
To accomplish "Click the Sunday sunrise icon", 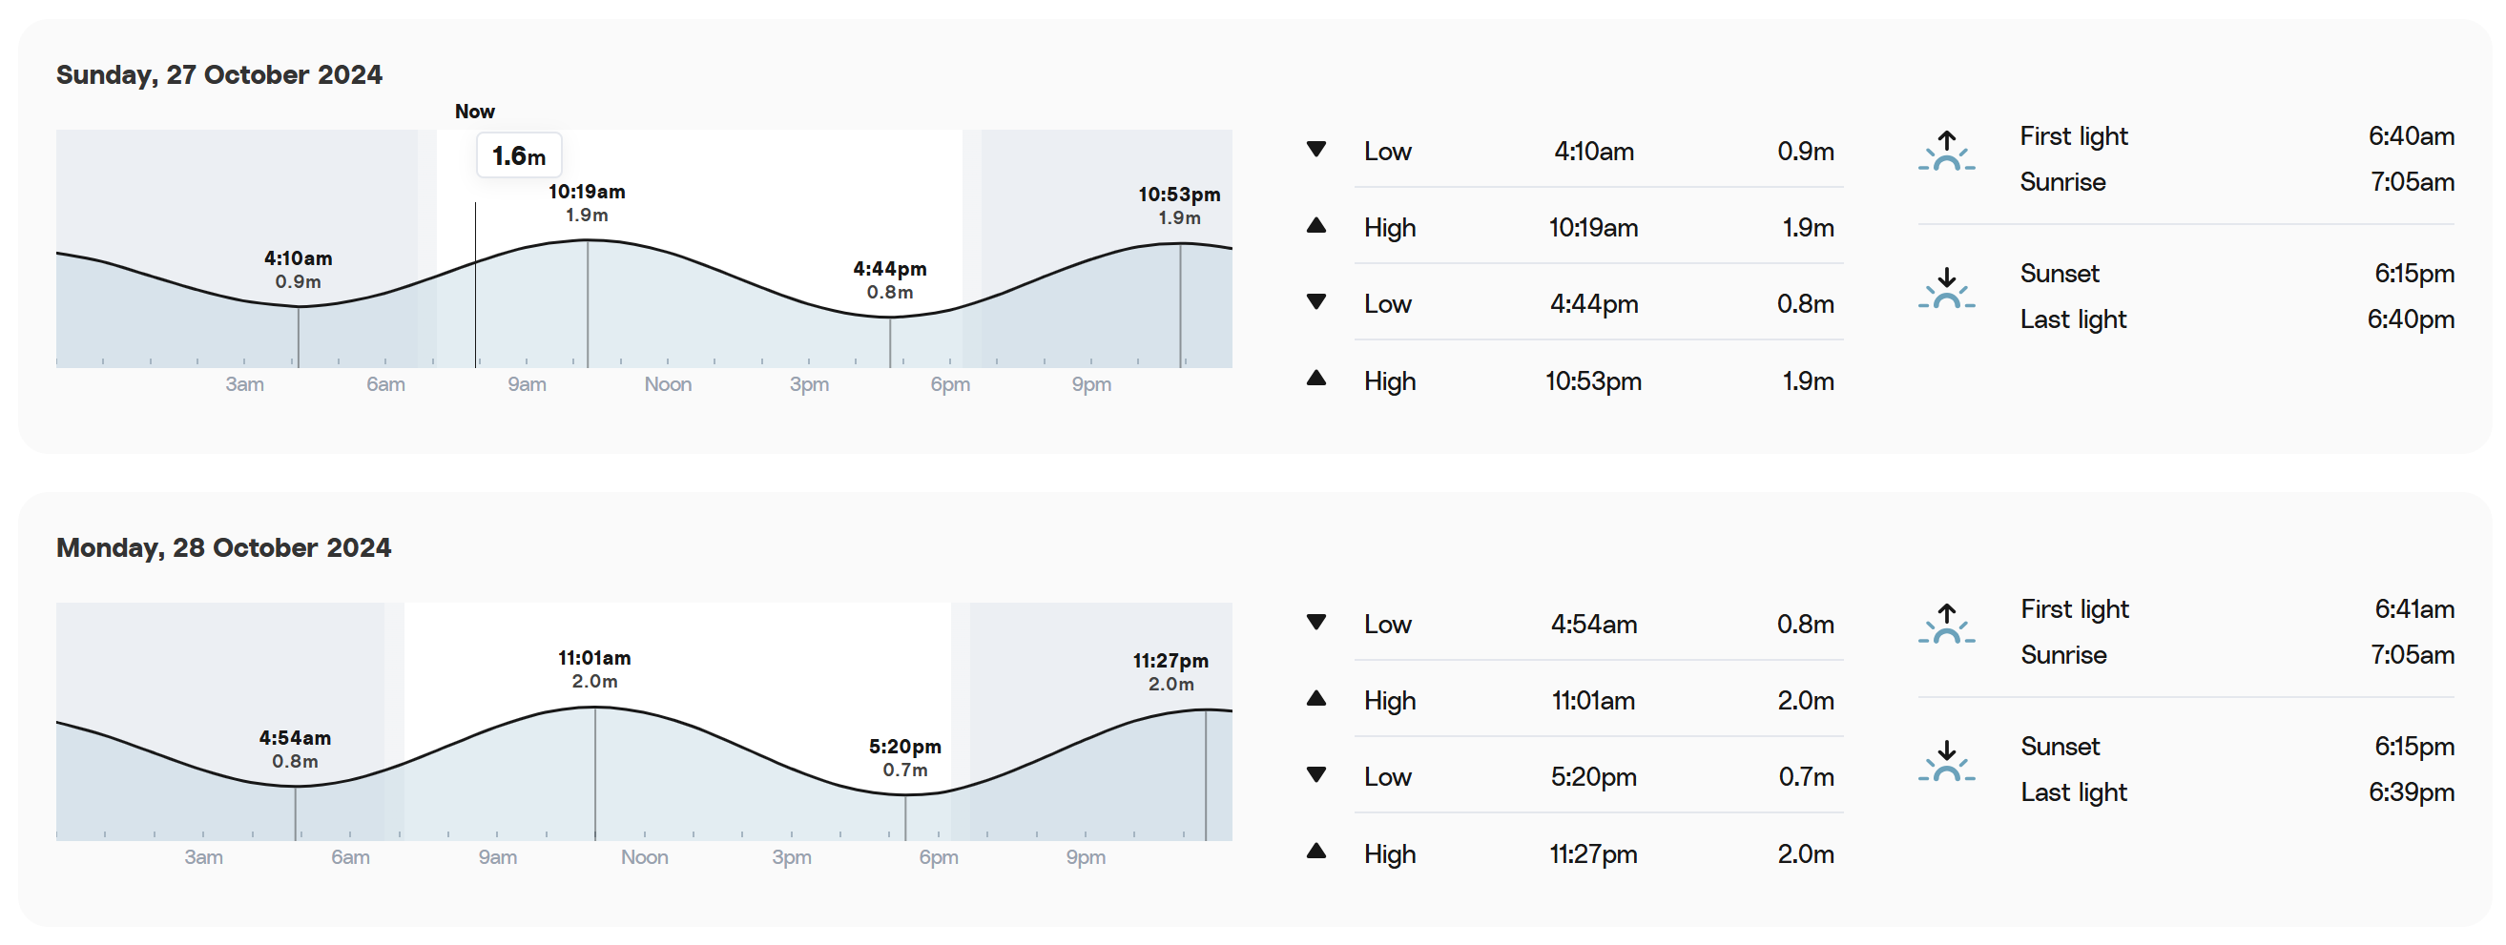I will point(1946,152).
